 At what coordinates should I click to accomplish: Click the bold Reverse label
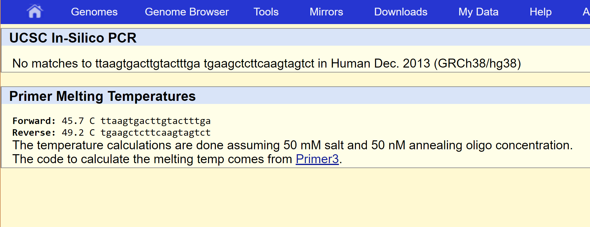tap(34, 133)
